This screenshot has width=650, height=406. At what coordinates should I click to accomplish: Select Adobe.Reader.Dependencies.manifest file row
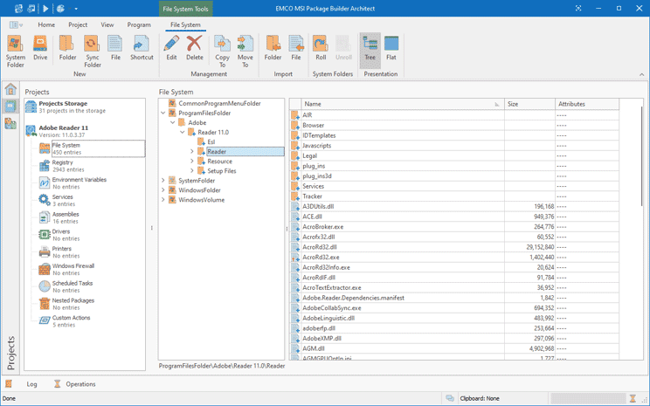click(x=454, y=298)
